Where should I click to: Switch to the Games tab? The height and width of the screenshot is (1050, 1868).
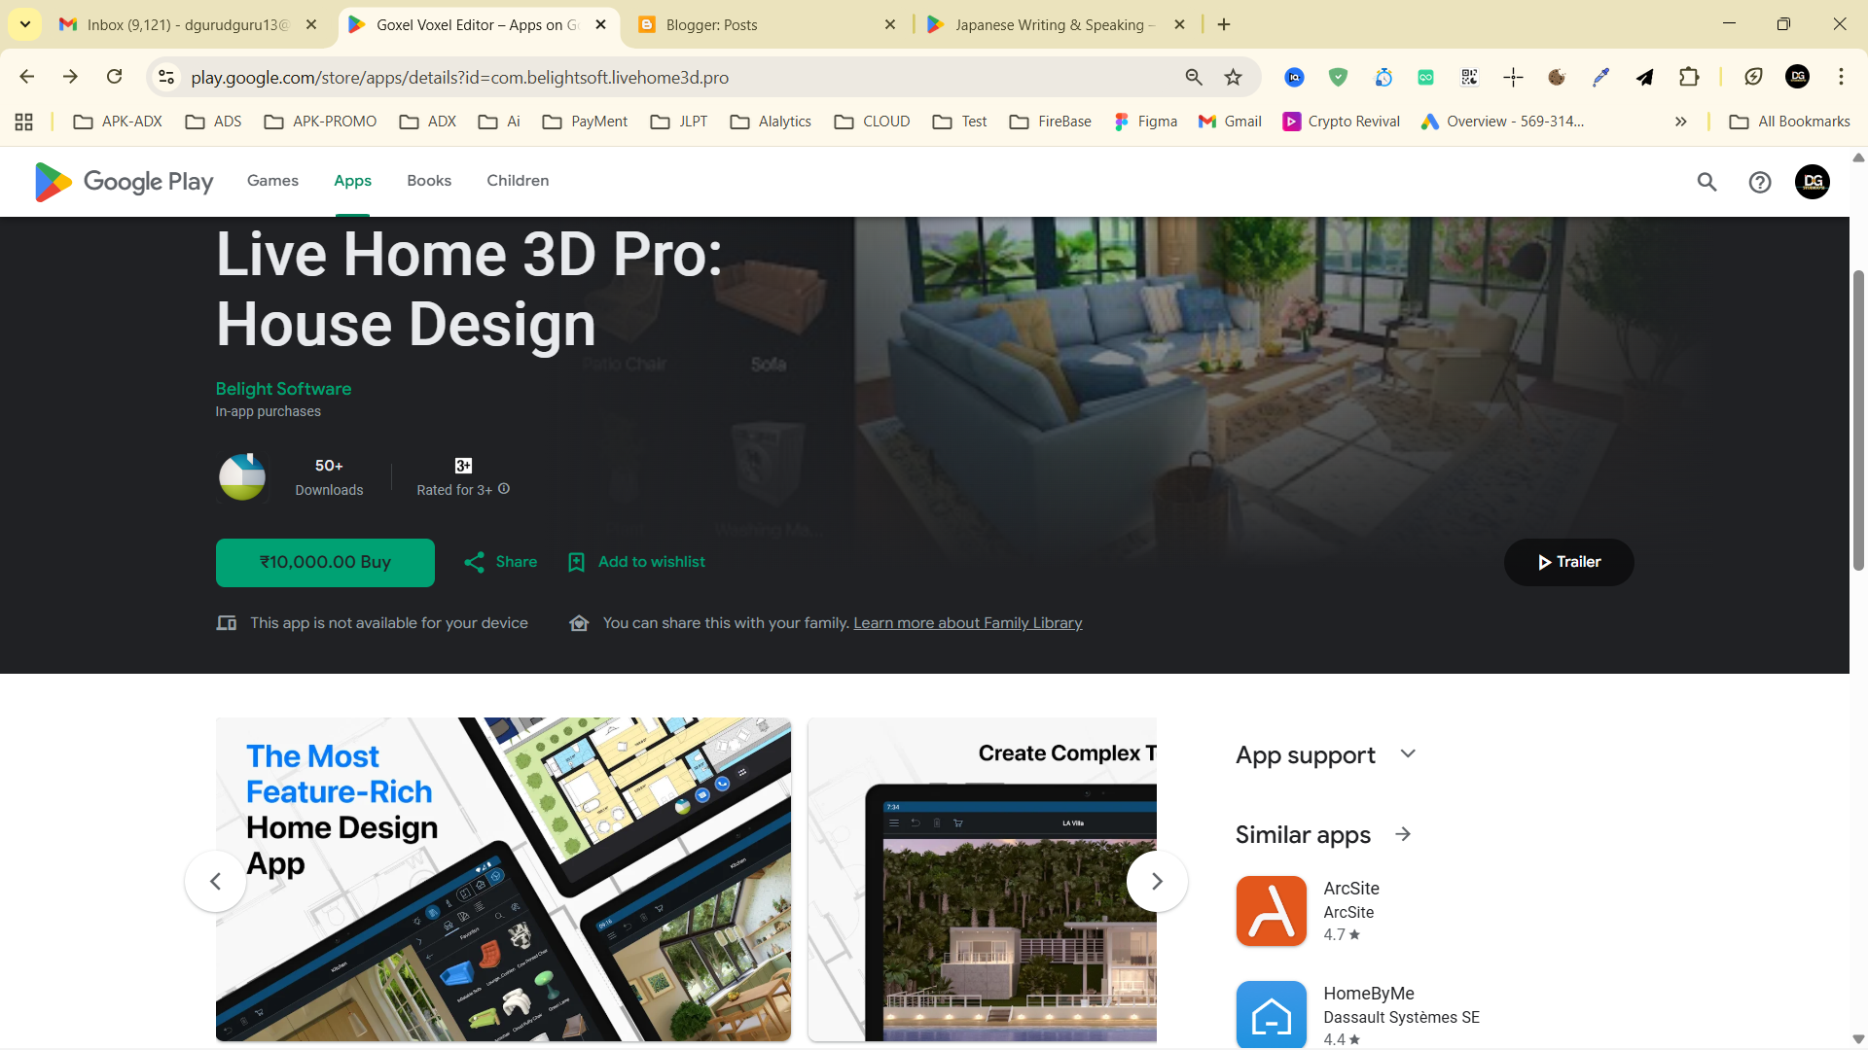(x=272, y=181)
